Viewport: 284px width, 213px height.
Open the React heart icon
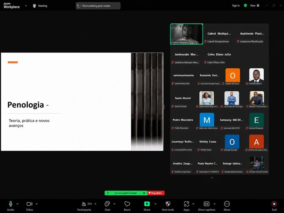tap(127, 204)
